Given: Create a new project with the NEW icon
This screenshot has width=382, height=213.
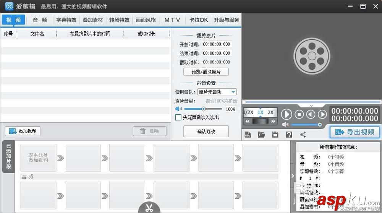Looking at the screenshot, I should pos(248,135).
